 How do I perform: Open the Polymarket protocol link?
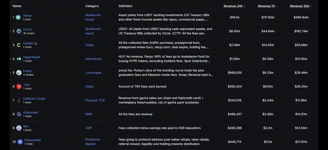(33, 140)
